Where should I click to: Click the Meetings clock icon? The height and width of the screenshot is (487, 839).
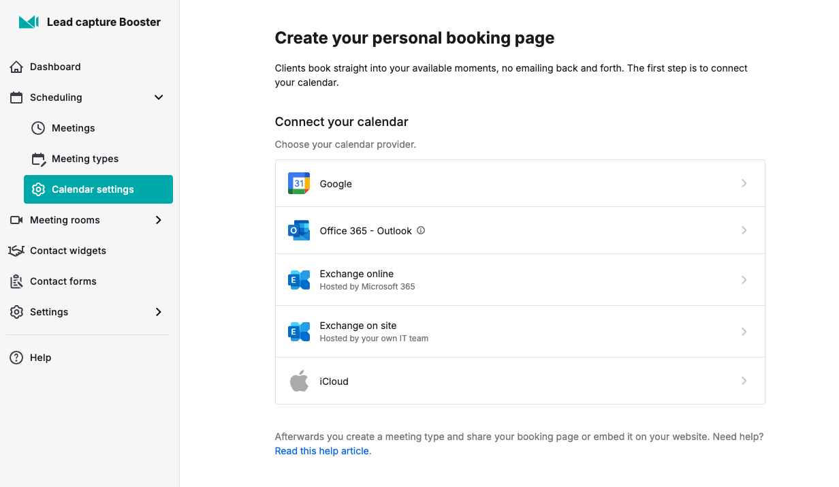pos(39,128)
